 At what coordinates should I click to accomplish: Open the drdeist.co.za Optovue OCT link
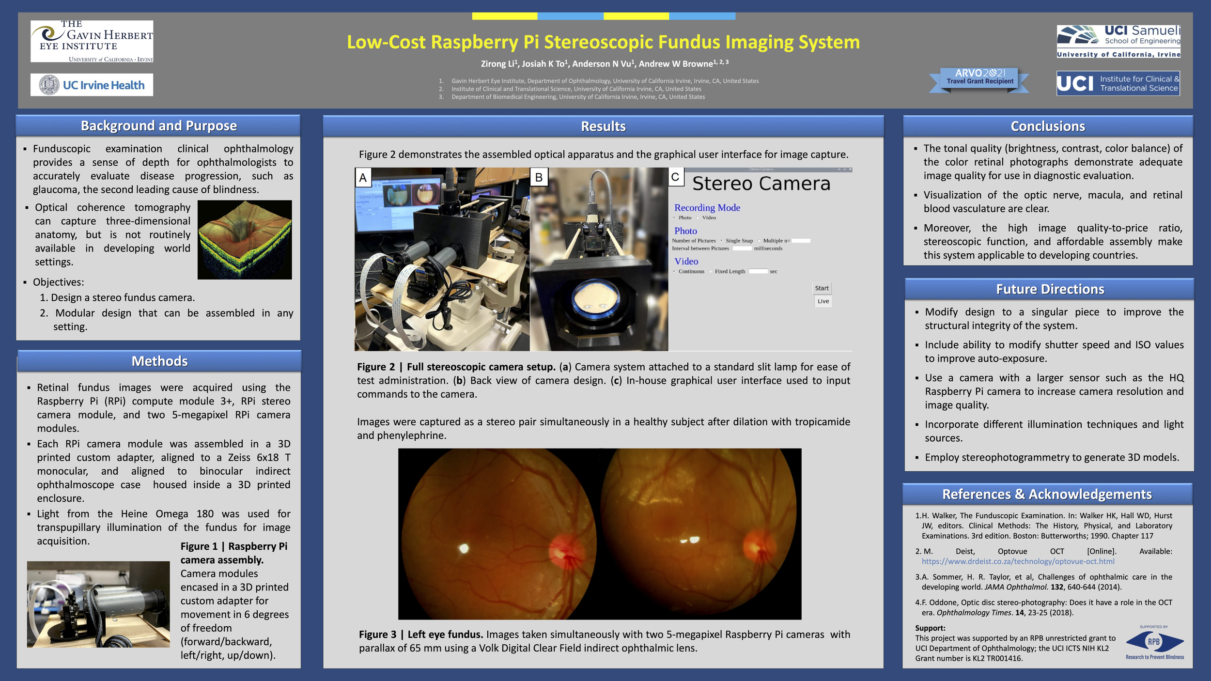pos(1018,561)
